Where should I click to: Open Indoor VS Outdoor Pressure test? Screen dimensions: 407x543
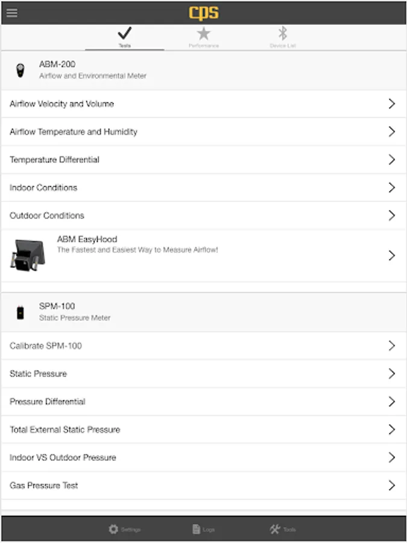[x=204, y=457]
